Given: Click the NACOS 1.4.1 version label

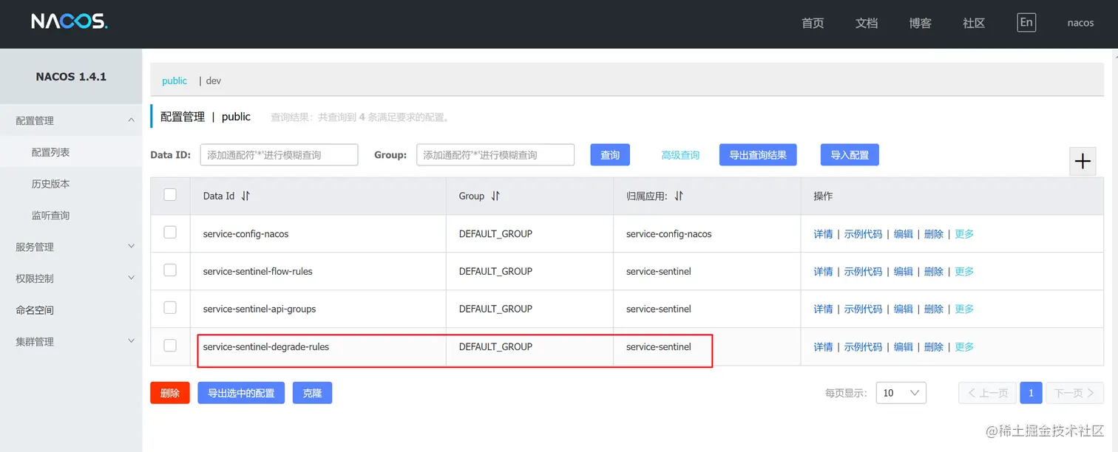Looking at the screenshot, I should click(x=71, y=76).
